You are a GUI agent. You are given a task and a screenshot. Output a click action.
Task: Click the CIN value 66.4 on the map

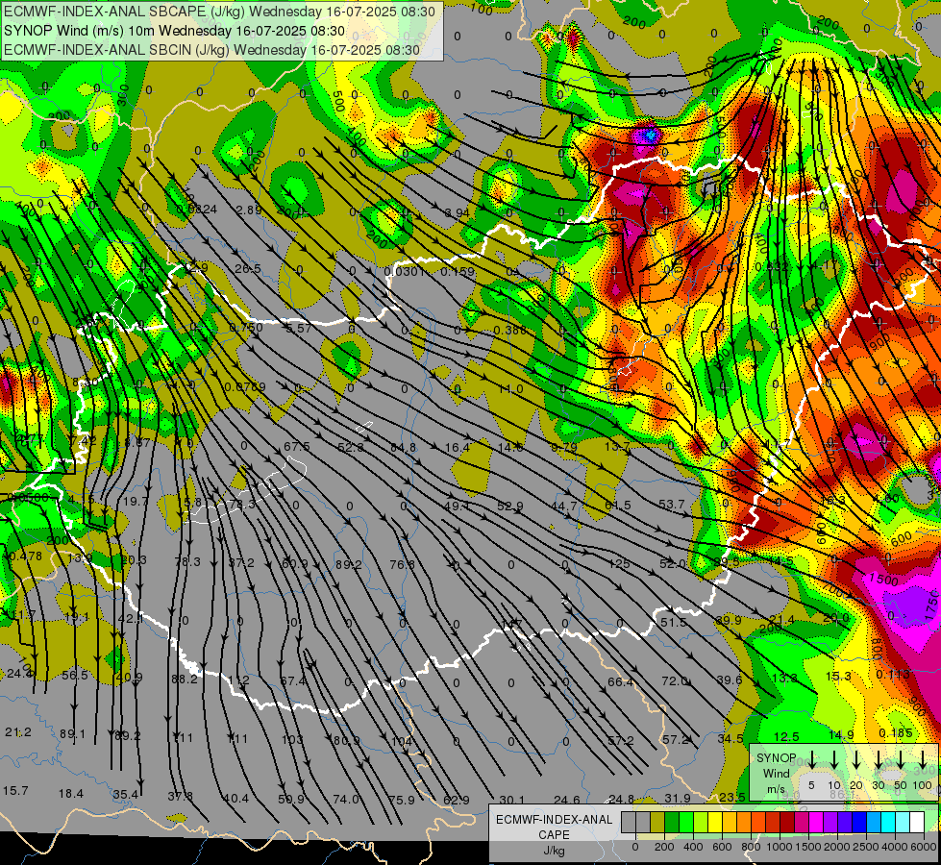621,682
